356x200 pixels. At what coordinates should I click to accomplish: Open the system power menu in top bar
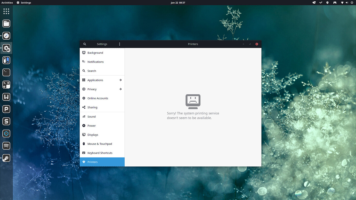[352, 3]
